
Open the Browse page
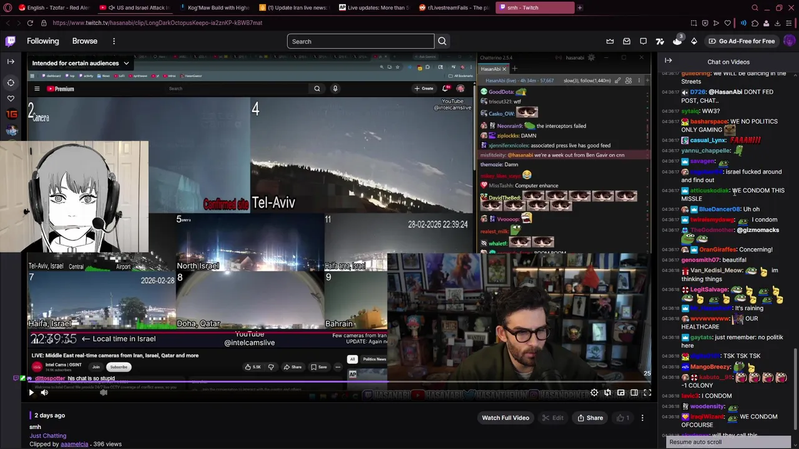click(x=85, y=41)
